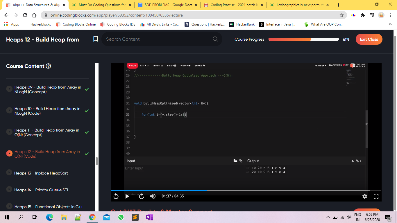Open video settings gear icon
397x223 pixels.
[365, 196]
